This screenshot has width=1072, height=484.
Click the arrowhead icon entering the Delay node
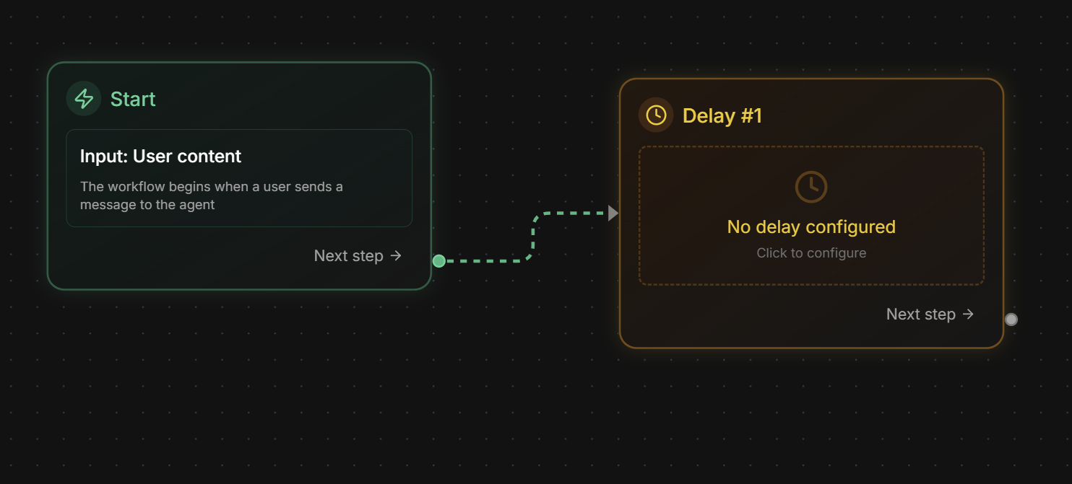click(x=613, y=212)
